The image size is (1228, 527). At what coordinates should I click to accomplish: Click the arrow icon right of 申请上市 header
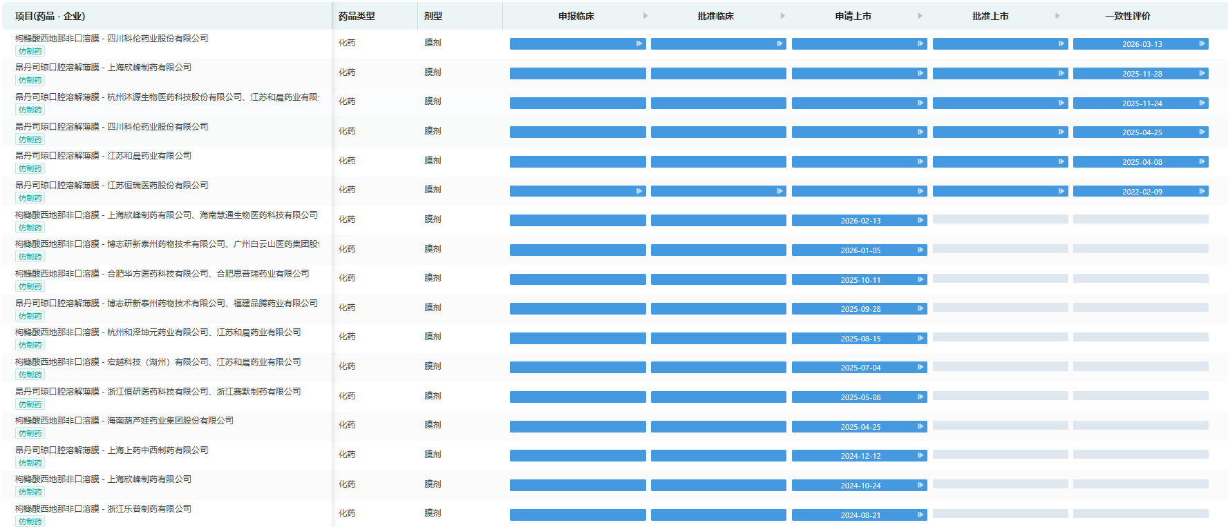pos(920,16)
